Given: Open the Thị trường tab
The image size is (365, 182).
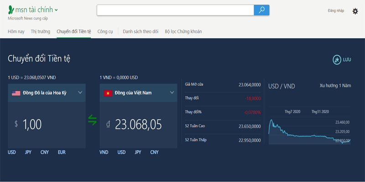Looking at the screenshot, I should (41, 31).
